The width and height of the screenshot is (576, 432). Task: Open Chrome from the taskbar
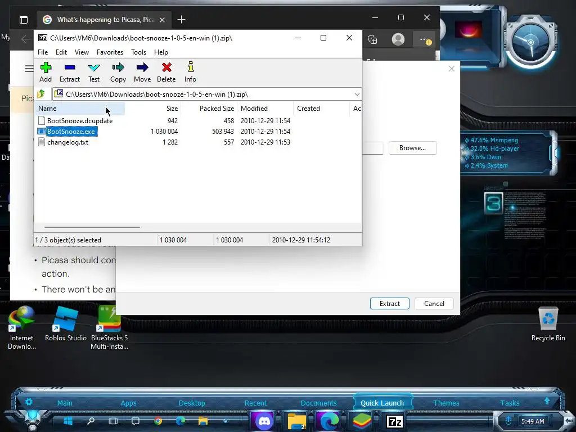[158, 421]
